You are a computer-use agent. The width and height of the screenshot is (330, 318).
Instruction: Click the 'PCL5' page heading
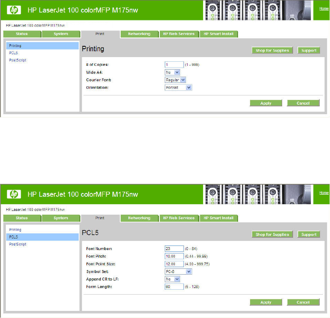coord(90,233)
